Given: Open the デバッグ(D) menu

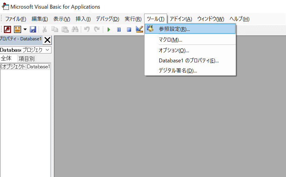Looking at the screenshot, I should (107, 19).
